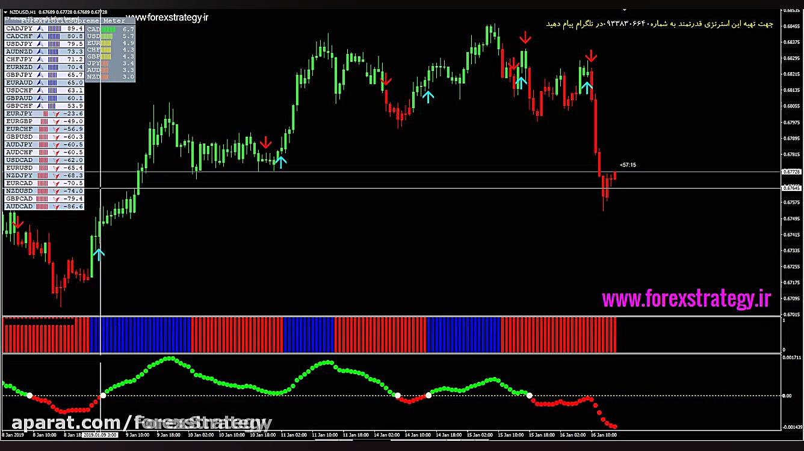Select the 9 Jan 10:00 label on time axis
The width and height of the screenshot is (804, 451).
coord(137,435)
